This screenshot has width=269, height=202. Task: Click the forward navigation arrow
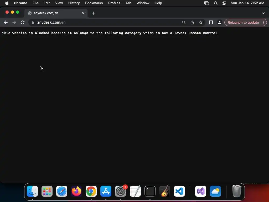tap(14, 22)
